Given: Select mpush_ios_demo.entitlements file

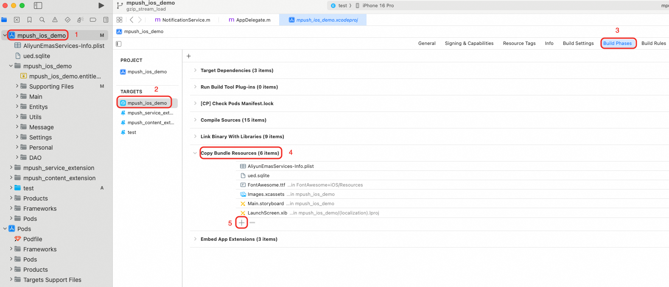Looking at the screenshot, I should [65, 76].
